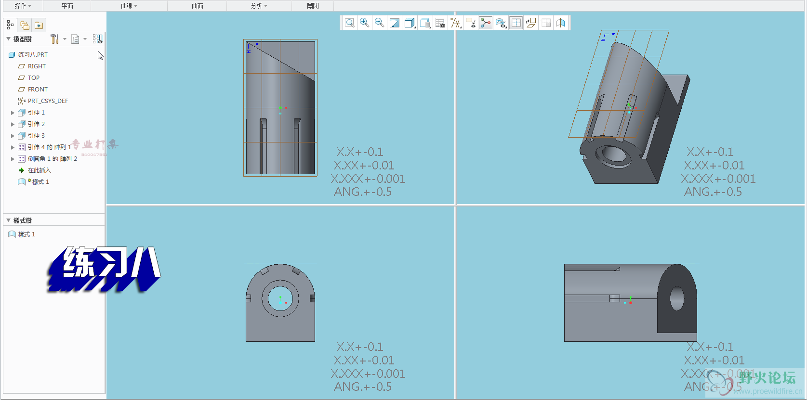Toggle the highlighted curve-nodes display icon

tap(486, 23)
